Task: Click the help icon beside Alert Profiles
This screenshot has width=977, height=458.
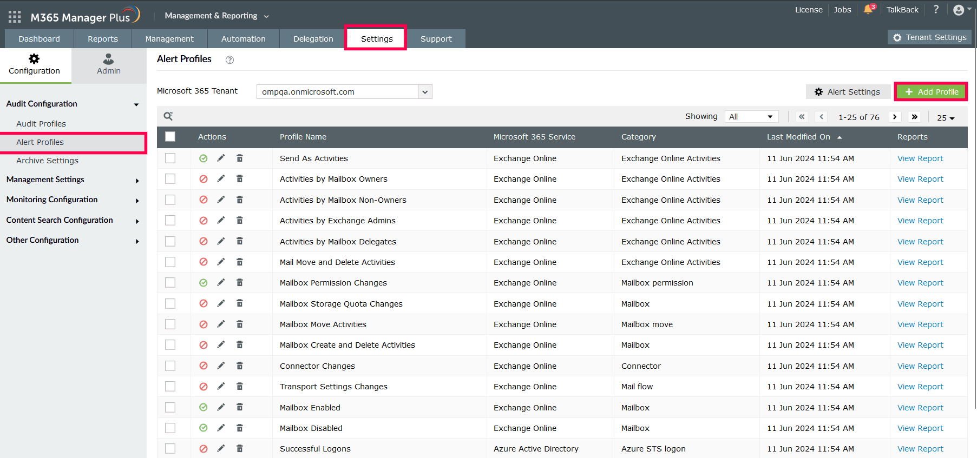Action: click(x=230, y=60)
